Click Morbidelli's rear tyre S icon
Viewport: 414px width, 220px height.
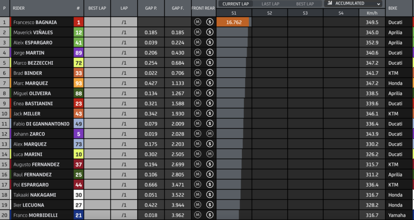coord(210,215)
